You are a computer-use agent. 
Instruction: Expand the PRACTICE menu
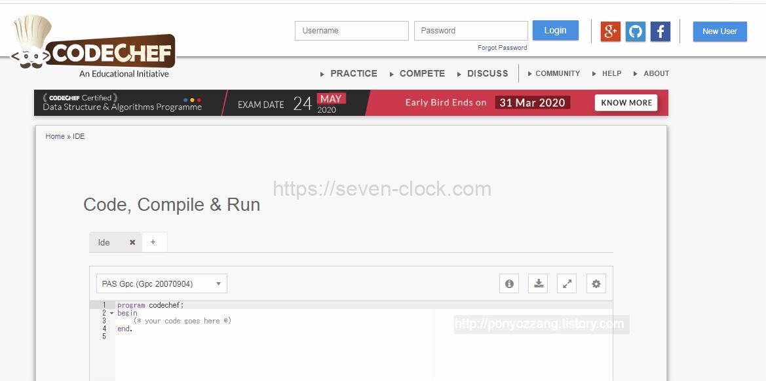pos(353,73)
